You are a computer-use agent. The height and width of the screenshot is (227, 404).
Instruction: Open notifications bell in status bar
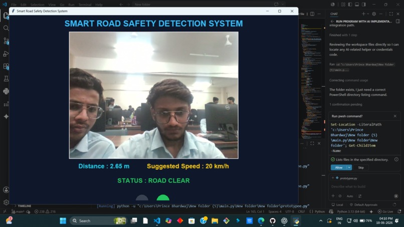(399, 211)
